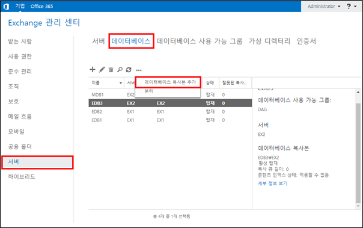Viewport: 363px width, 228px height.
Task: Click the more options ellipsis icon
Action: [139, 70]
